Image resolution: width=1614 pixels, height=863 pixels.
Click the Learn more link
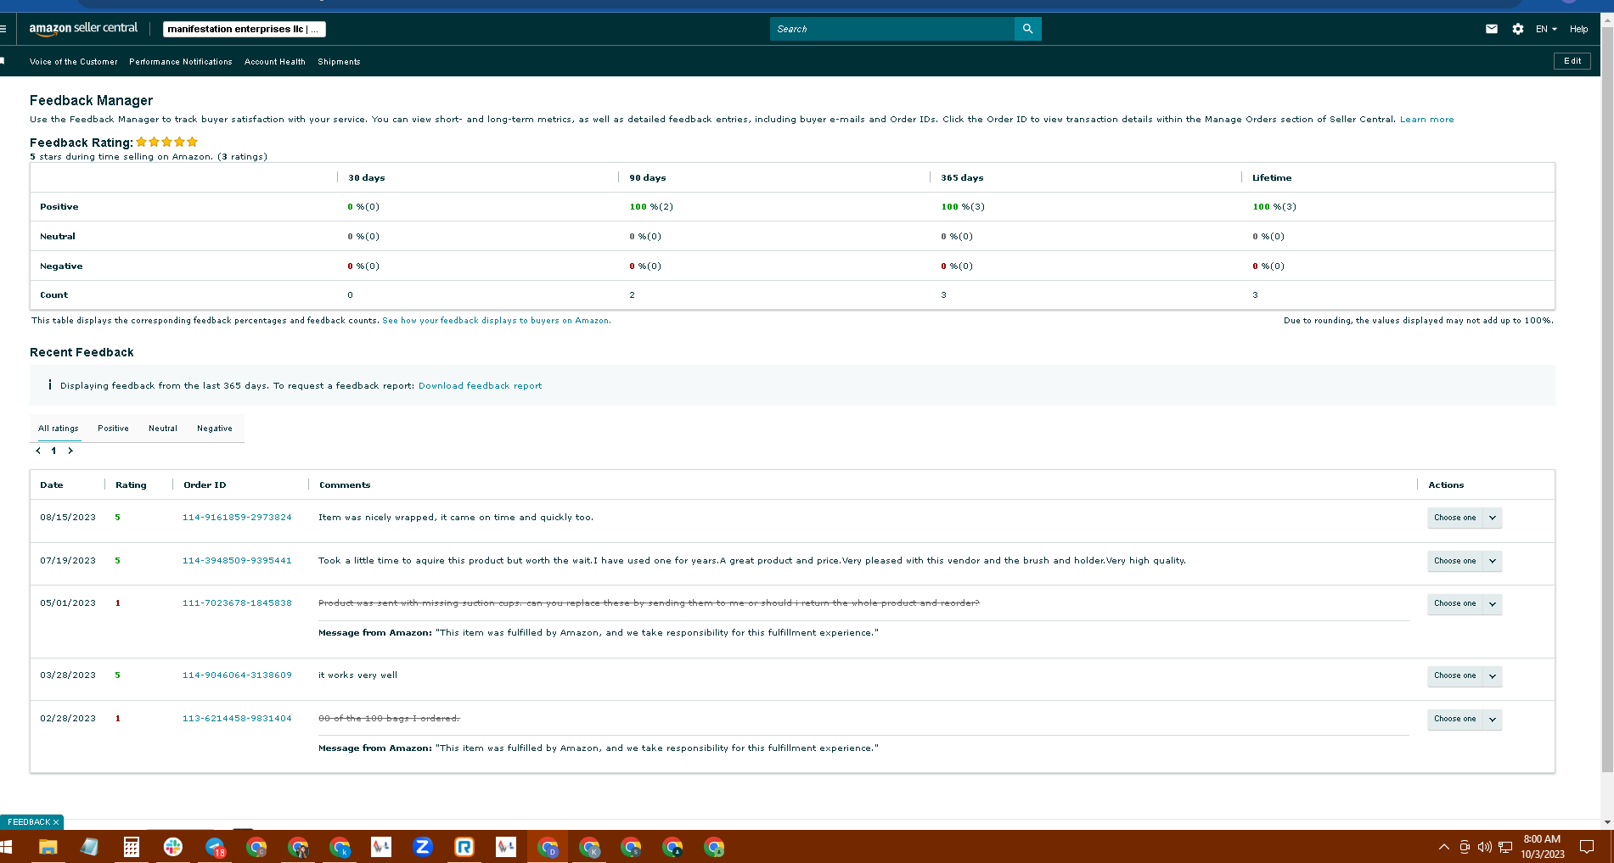[1426, 120]
